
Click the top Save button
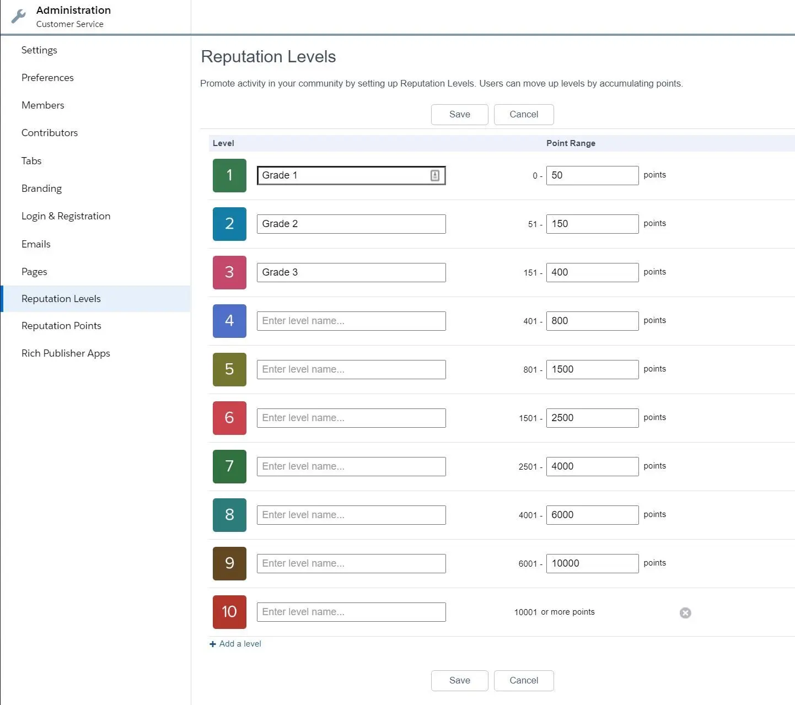[x=460, y=115]
